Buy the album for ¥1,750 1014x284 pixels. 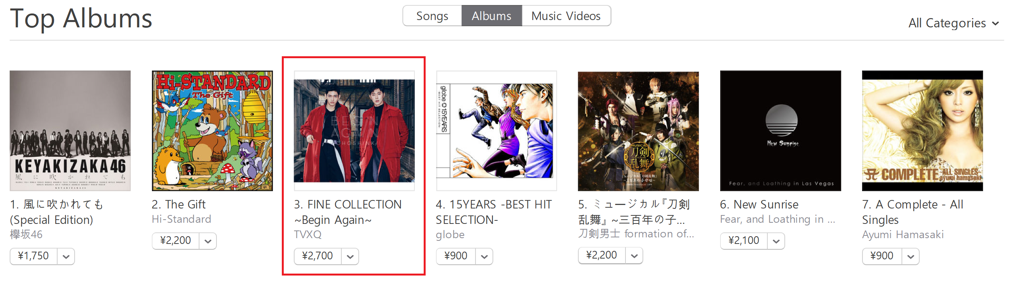pyautogui.click(x=34, y=256)
